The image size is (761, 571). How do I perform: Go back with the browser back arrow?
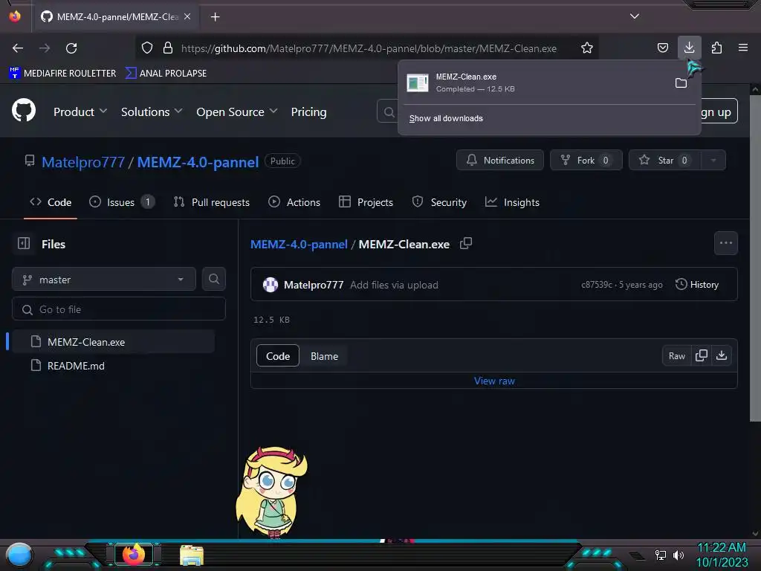click(18, 48)
